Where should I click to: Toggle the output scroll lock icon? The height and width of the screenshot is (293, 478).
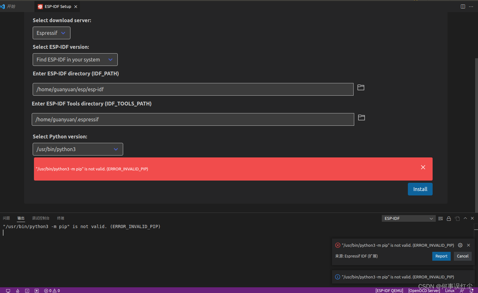coord(449,219)
